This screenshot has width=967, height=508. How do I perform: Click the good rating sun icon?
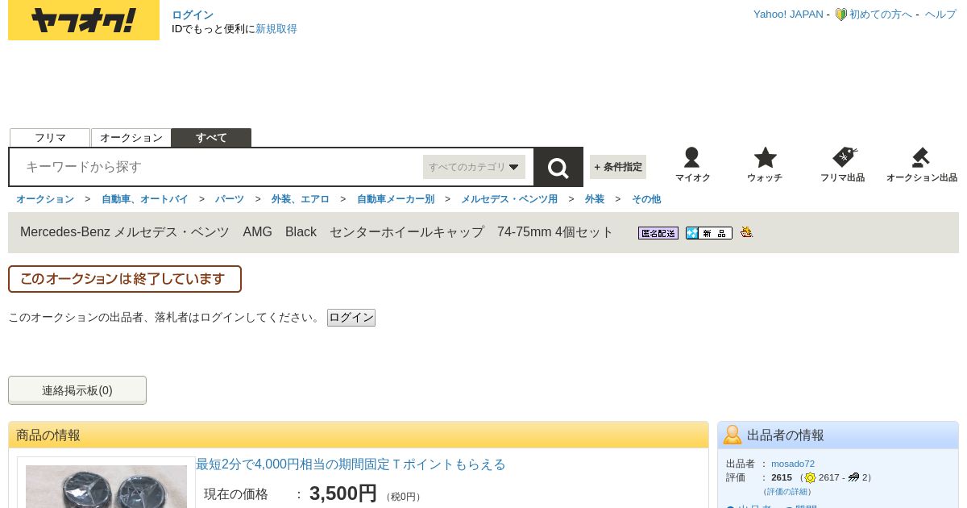[810, 477]
